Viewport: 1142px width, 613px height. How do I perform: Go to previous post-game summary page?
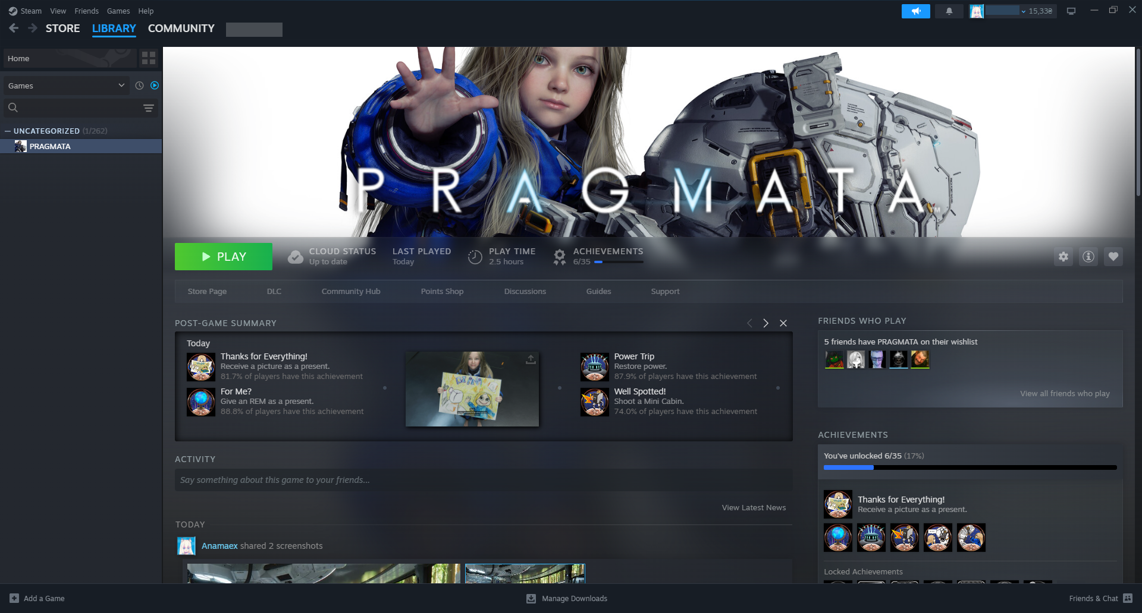749,323
